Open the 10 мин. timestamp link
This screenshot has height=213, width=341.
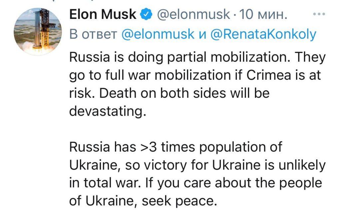pos(263,15)
